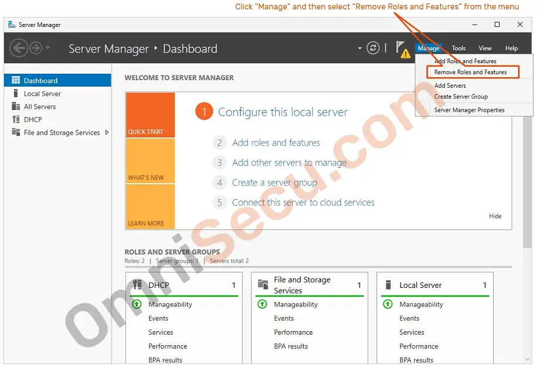Click the Dashboard icon in sidebar

pyautogui.click(x=16, y=80)
